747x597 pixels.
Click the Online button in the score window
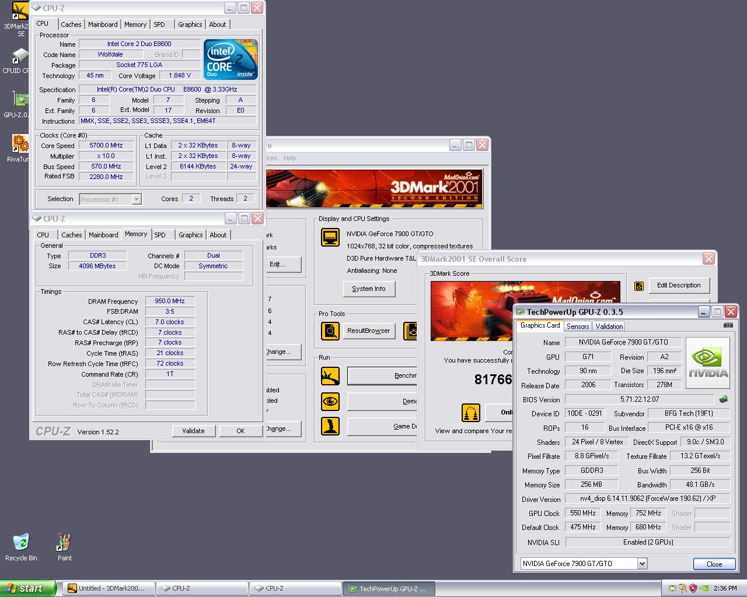tap(499, 412)
